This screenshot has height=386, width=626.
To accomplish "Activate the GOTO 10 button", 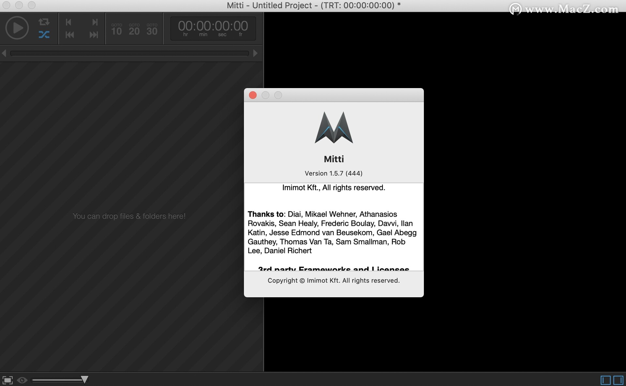I will [x=116, y=29].
